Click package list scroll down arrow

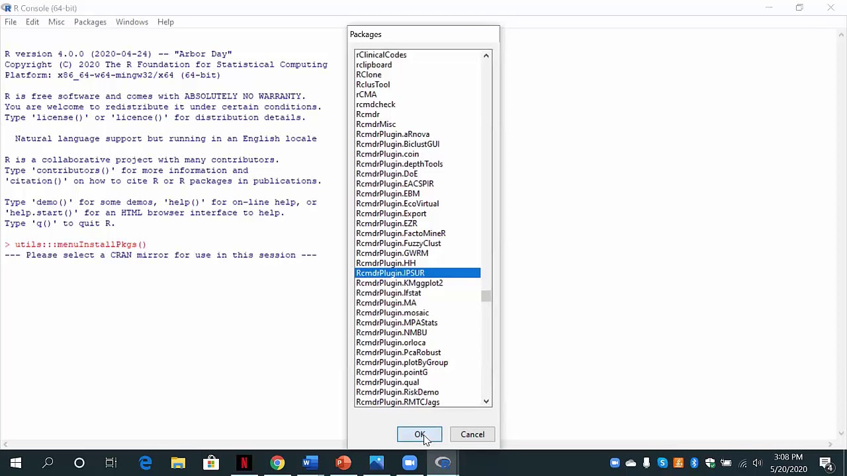click(x=486, y=401)
